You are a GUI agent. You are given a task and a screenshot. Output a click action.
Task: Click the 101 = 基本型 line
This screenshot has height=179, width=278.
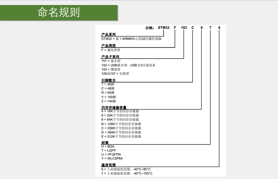111,61
